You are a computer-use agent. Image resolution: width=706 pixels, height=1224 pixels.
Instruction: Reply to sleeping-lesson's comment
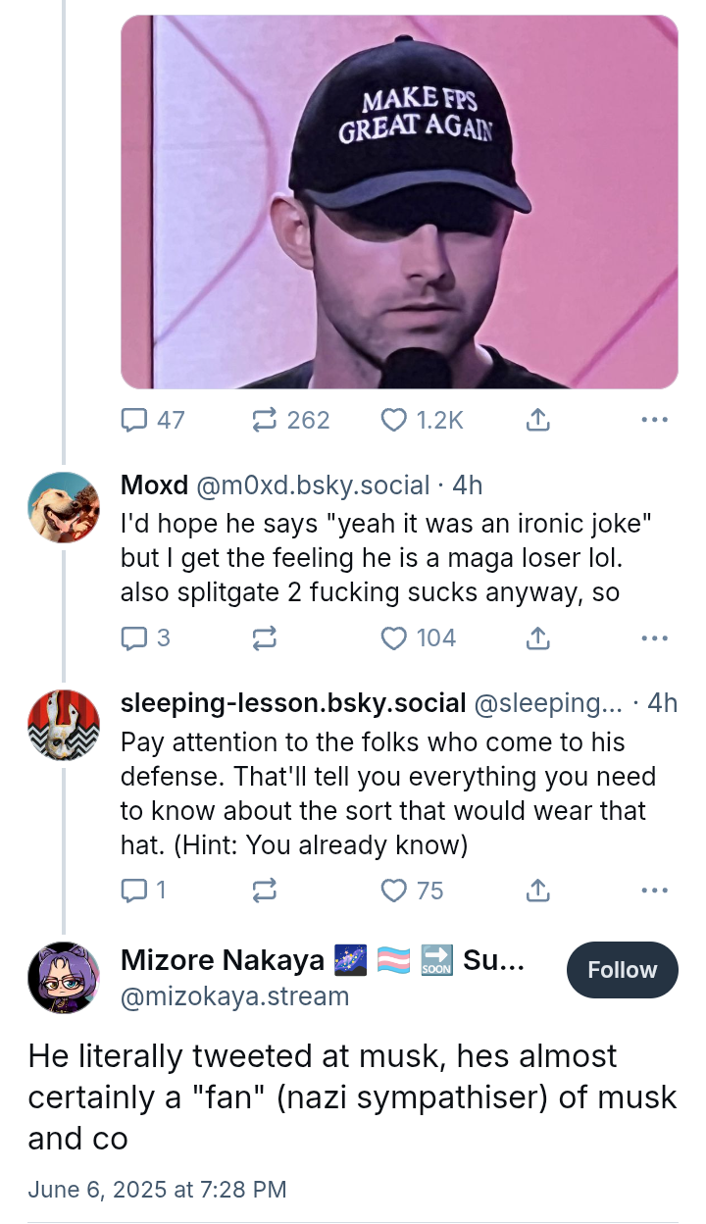133,891
